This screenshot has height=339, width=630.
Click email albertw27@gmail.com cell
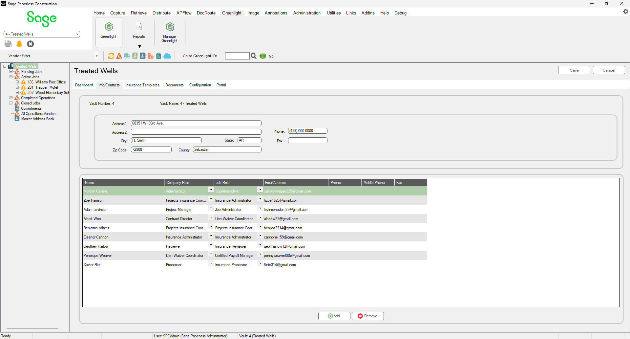click(x=296, y=219)
